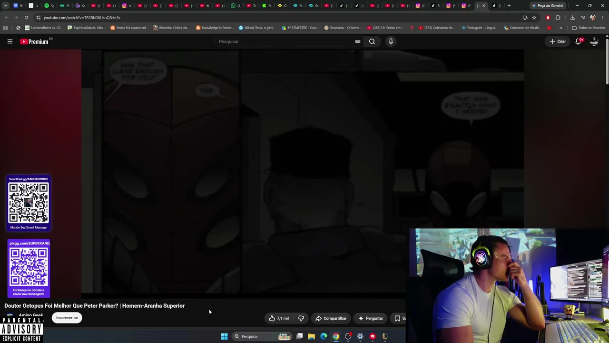Open the Chrome profile avatar
609x343 pixels.
tap(593, 18)
